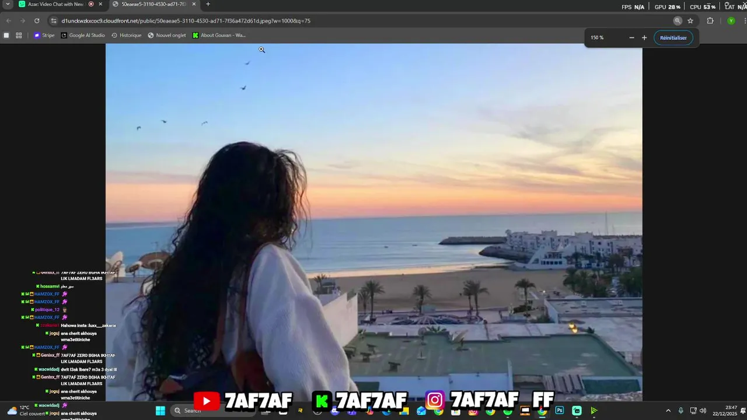Open the notification center bell icon
The width and height of the screenshot is (747, 420).
pos(743,411)
